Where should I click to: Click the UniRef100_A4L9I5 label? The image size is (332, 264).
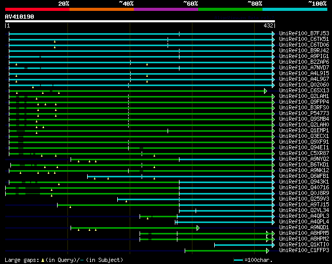click(x=304, y=74)
